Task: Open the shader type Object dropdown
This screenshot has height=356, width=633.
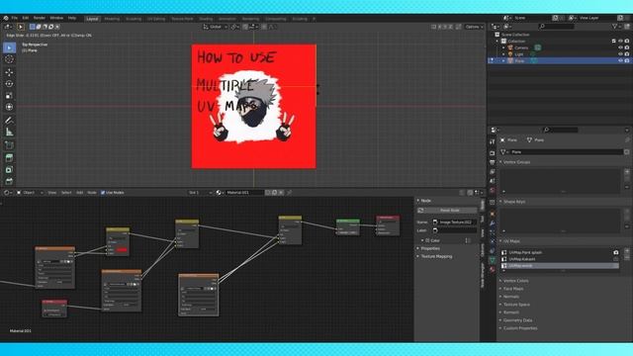Action: click(30, 193)
